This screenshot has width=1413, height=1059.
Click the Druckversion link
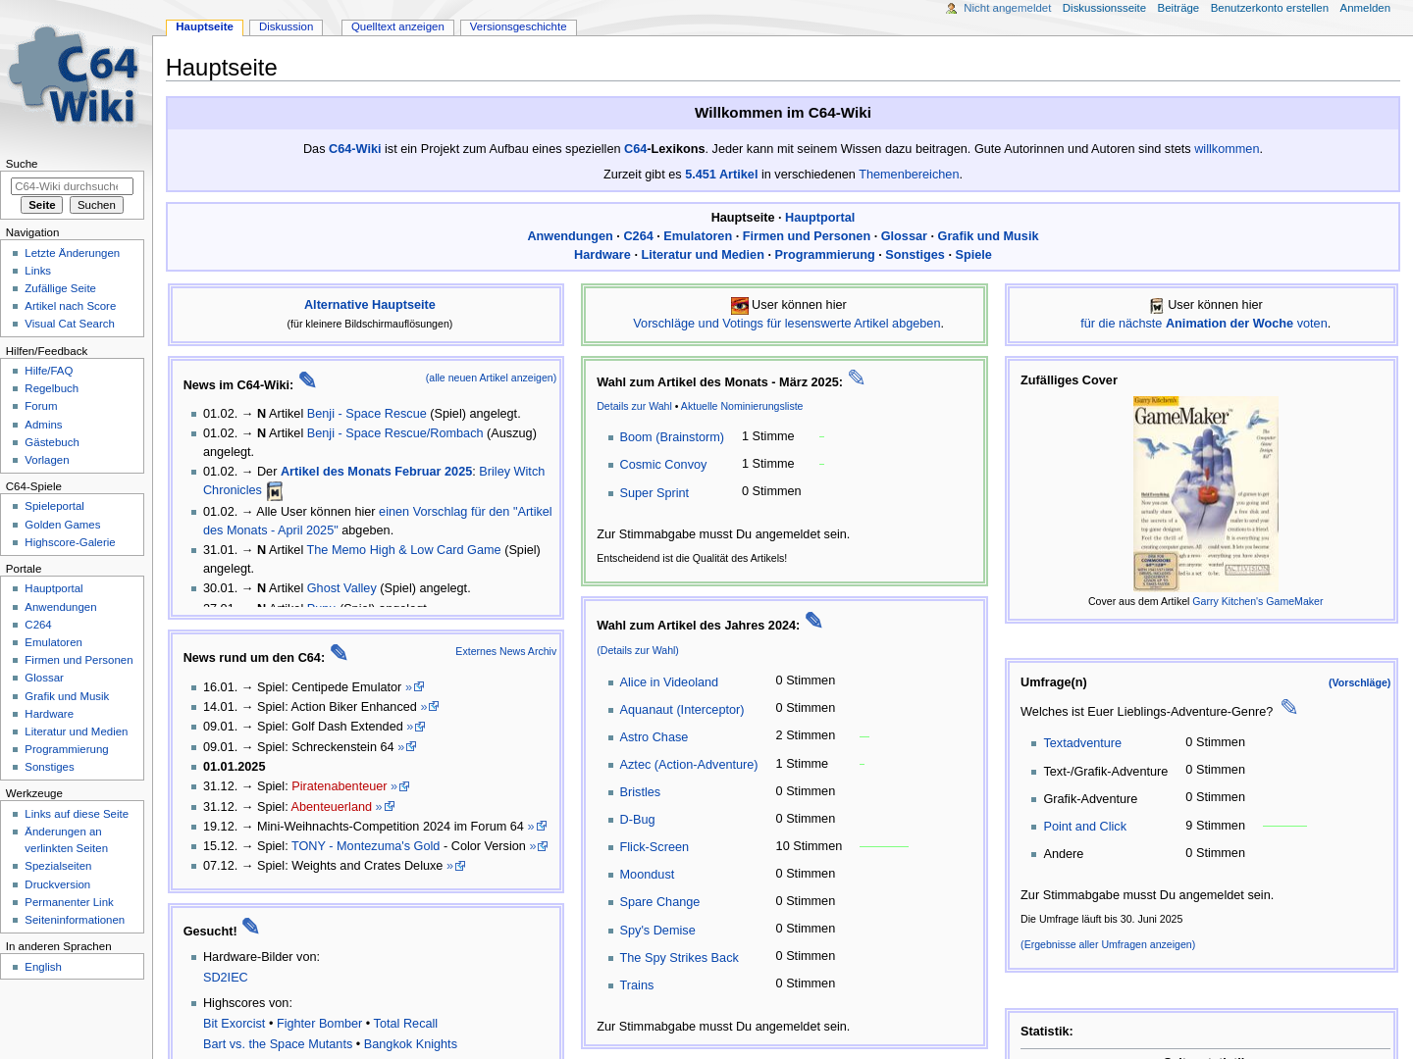coord(57,884)
